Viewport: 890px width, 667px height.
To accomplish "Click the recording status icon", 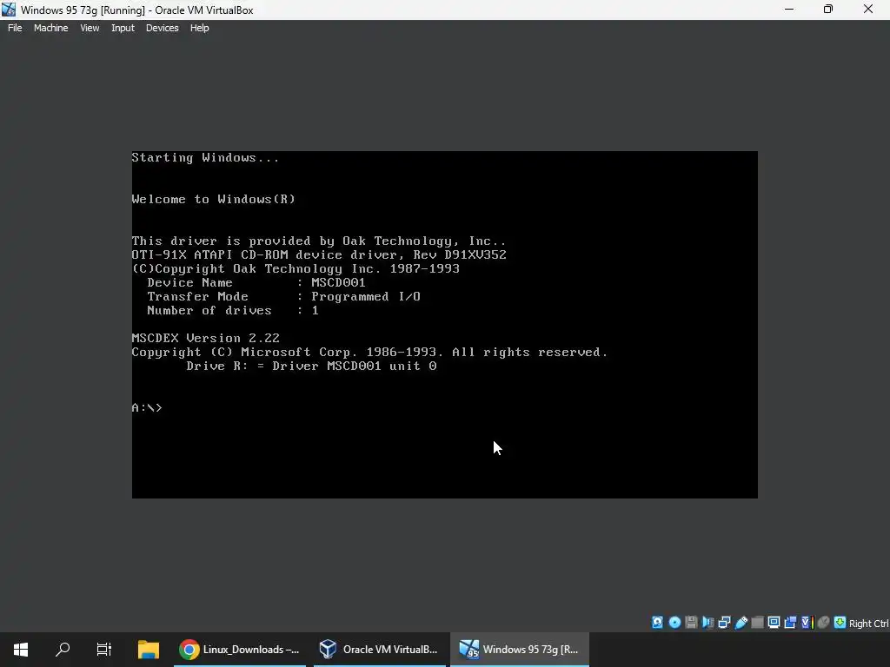I will point(790,622).
